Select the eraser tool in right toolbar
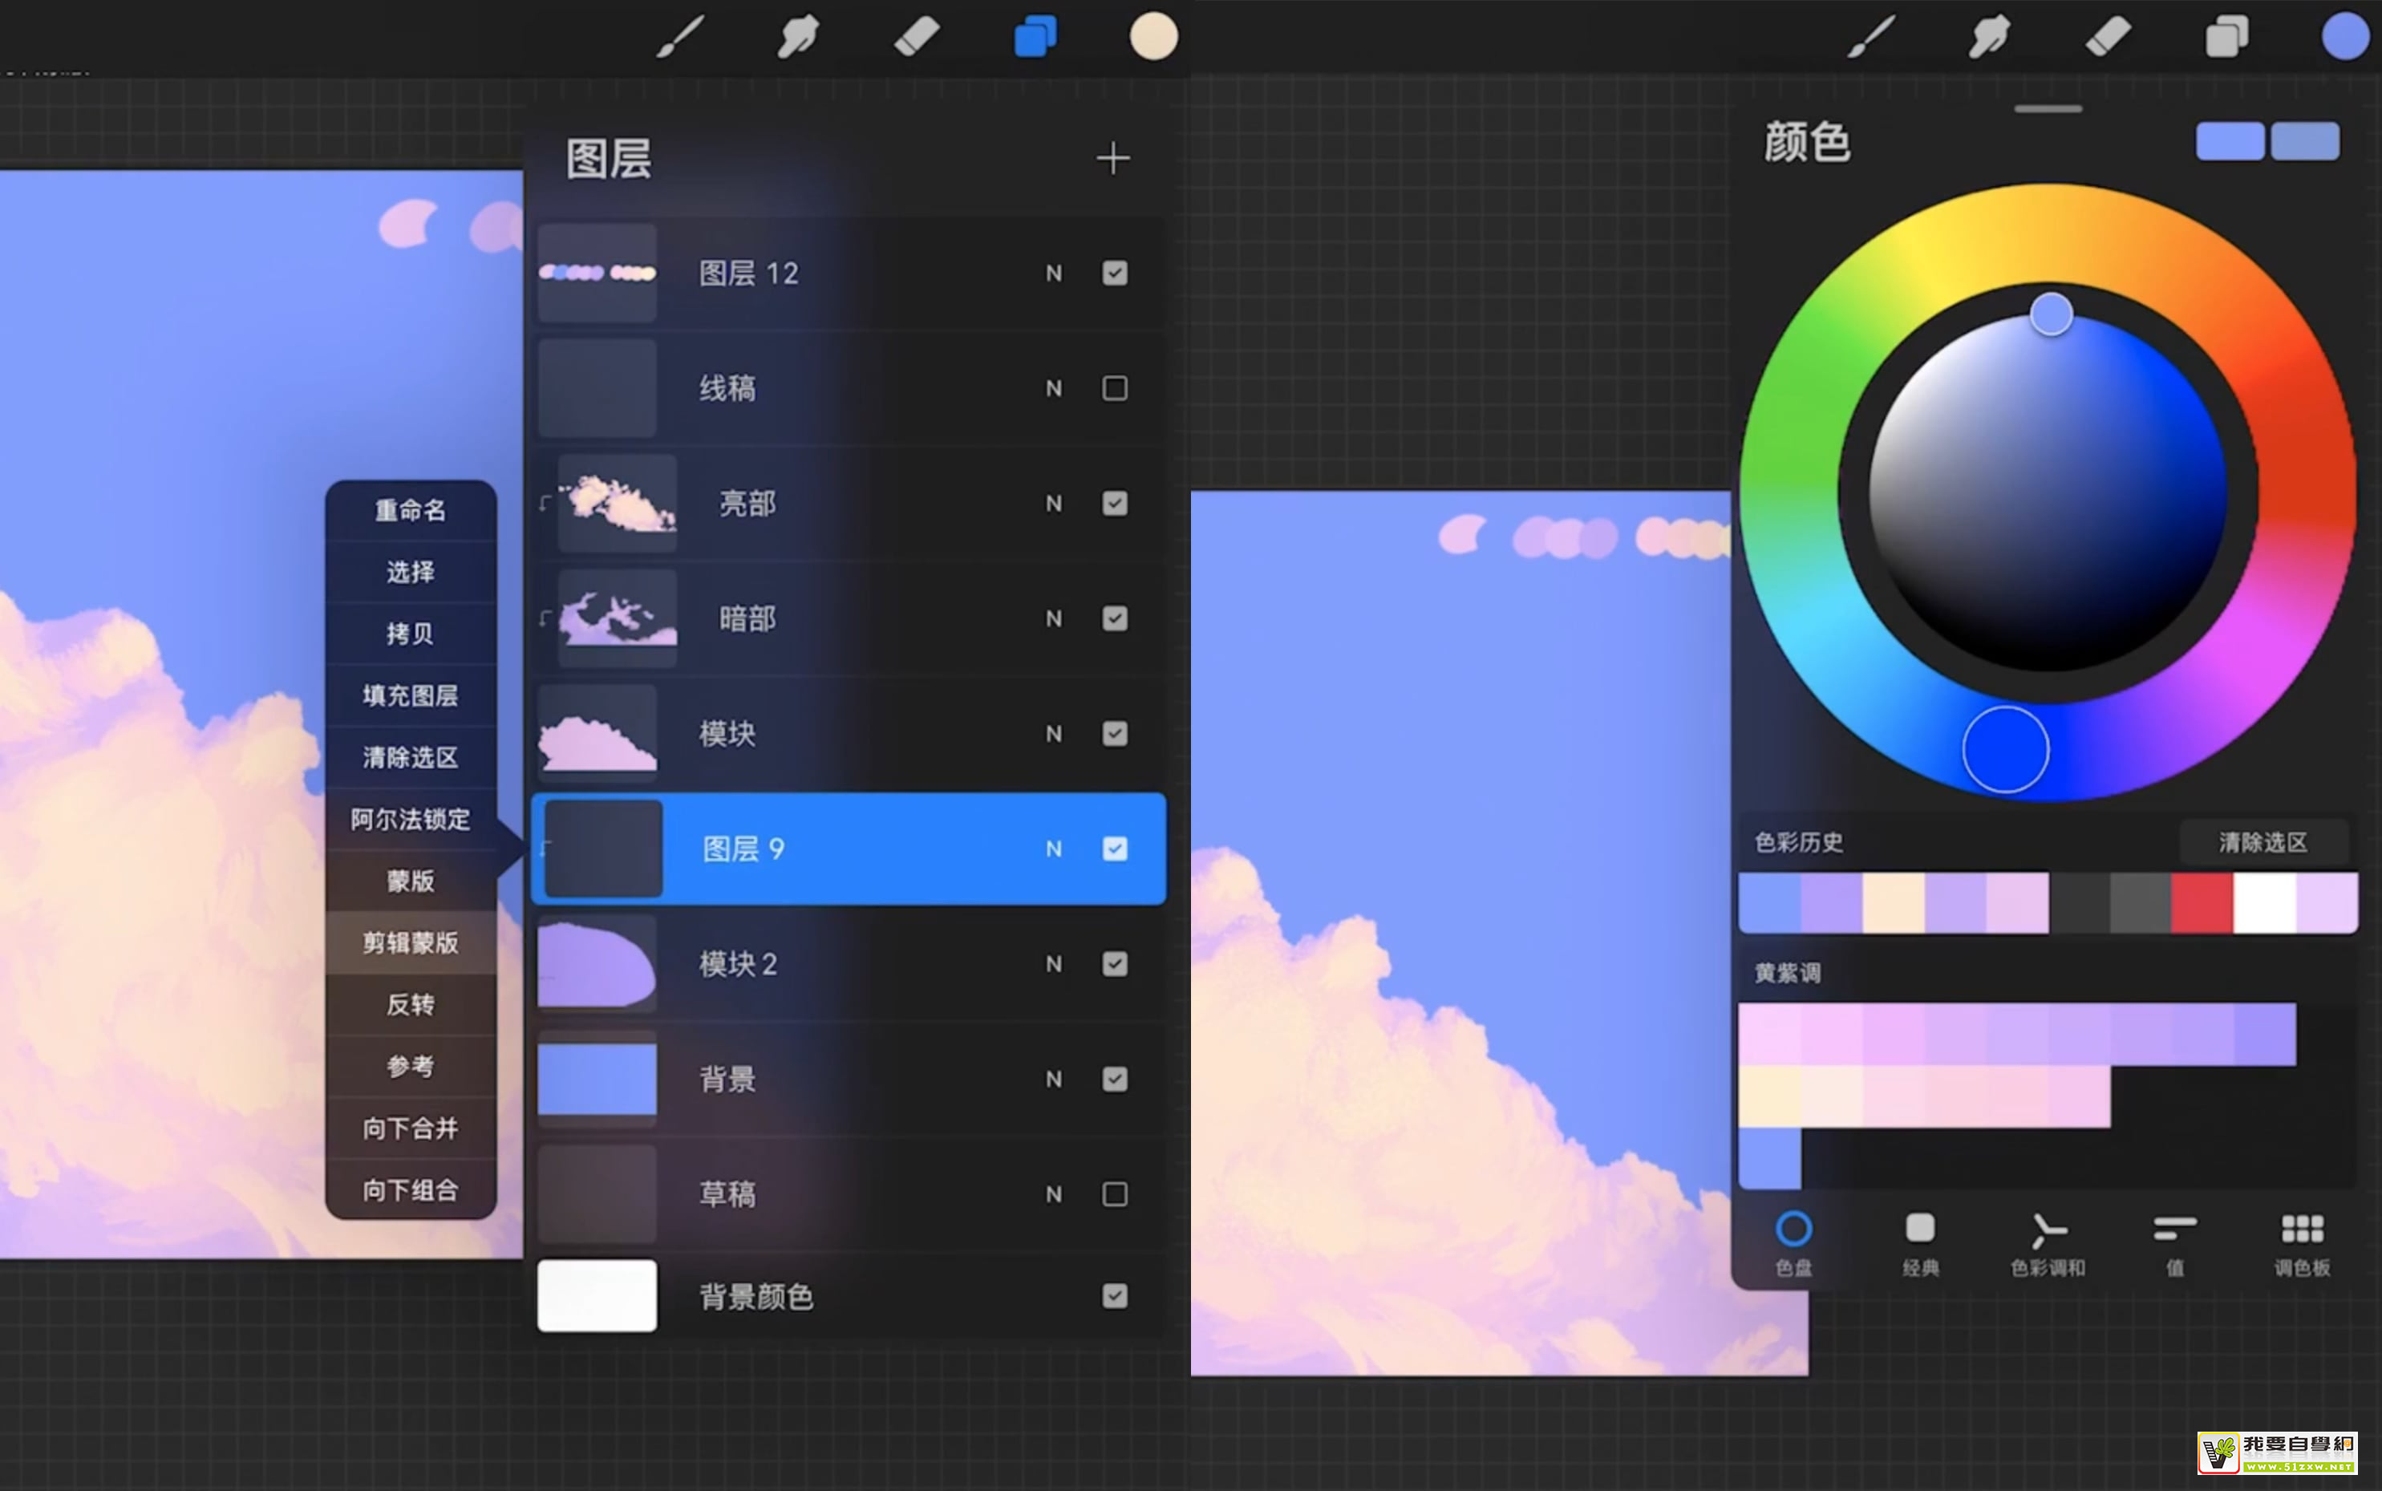Screen dimensions: 2382x1491 coord(2108,38)
